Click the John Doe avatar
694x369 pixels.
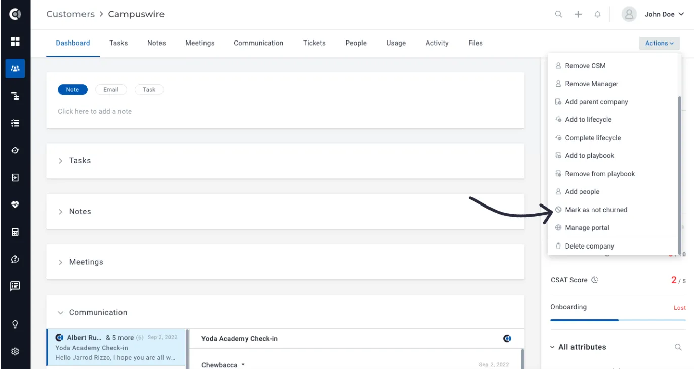629,14
